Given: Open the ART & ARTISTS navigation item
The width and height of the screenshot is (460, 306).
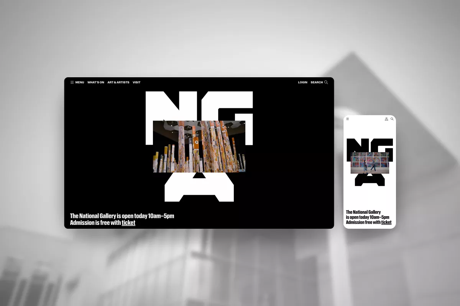Looking at the screenshot, I should [118, 82].
